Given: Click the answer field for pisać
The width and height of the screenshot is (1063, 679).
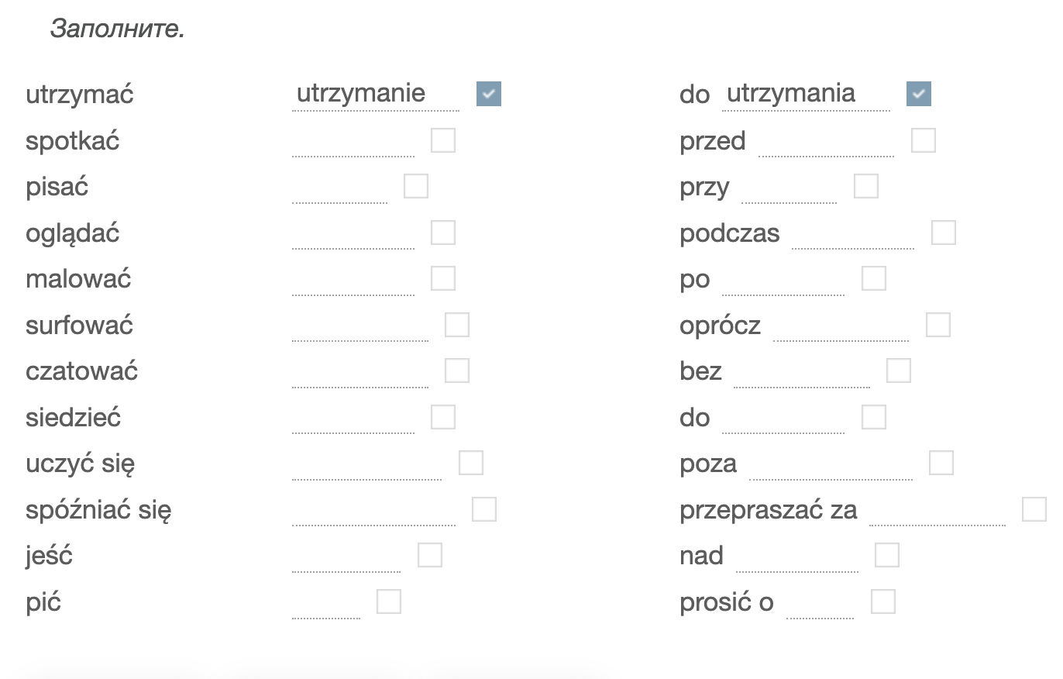Looking at the screenshot, I should coord(339,188).
